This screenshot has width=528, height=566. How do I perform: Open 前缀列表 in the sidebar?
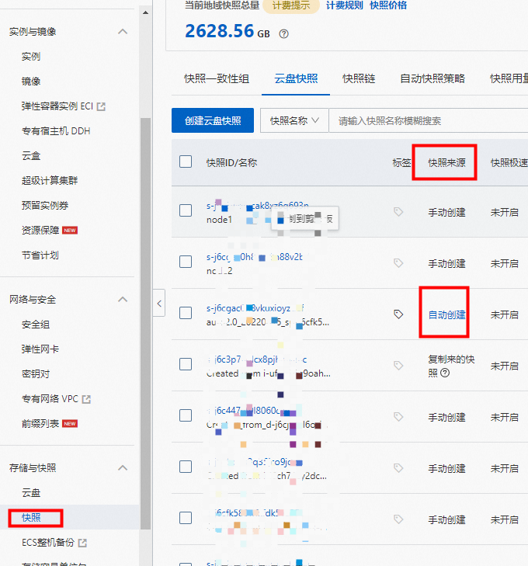tap(40, 423)
